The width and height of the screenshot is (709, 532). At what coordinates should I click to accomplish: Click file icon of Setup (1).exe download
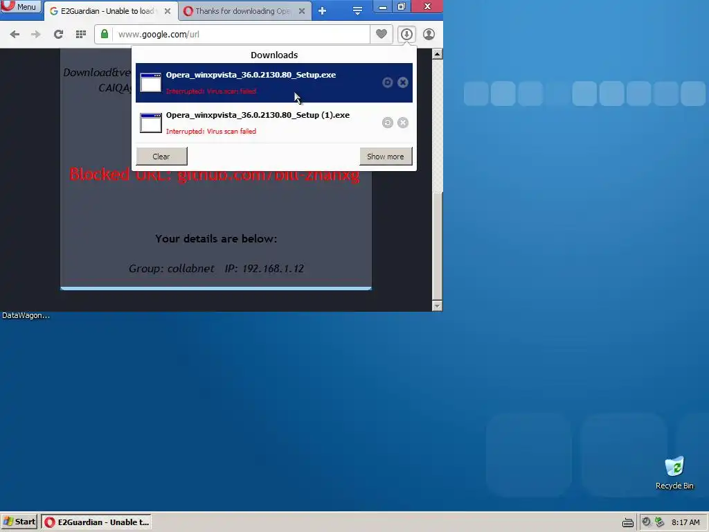point(150,123)
